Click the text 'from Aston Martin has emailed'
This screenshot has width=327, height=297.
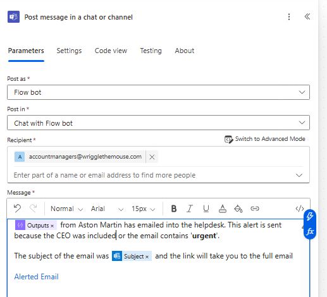coord(112,225)
